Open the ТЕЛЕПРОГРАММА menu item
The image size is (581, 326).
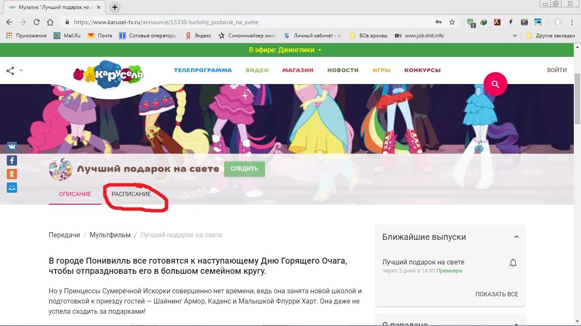203,70
